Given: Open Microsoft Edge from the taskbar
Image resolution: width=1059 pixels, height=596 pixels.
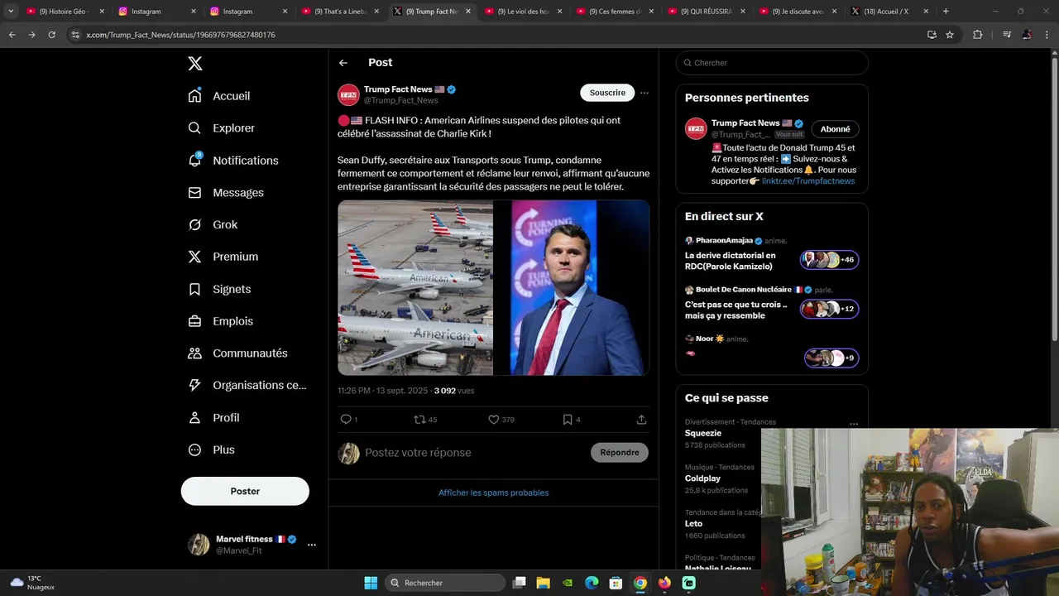Looking at the screenshot, I should tap(592, 583).
